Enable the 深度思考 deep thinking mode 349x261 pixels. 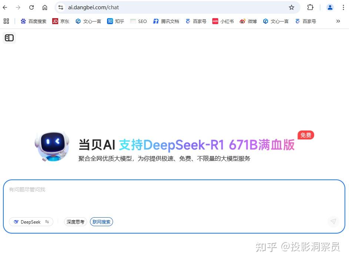[75, 221]
